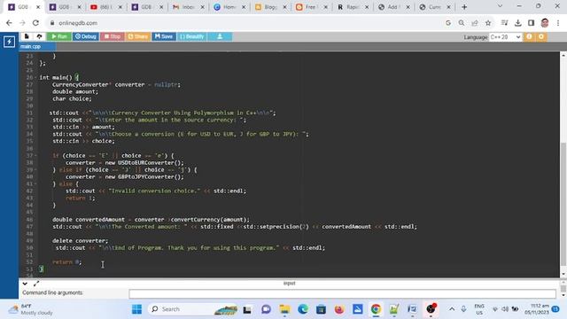This screenshot has height=319, width=567.
Task: Open the tab search chevron dropdown
Action: 500,6
